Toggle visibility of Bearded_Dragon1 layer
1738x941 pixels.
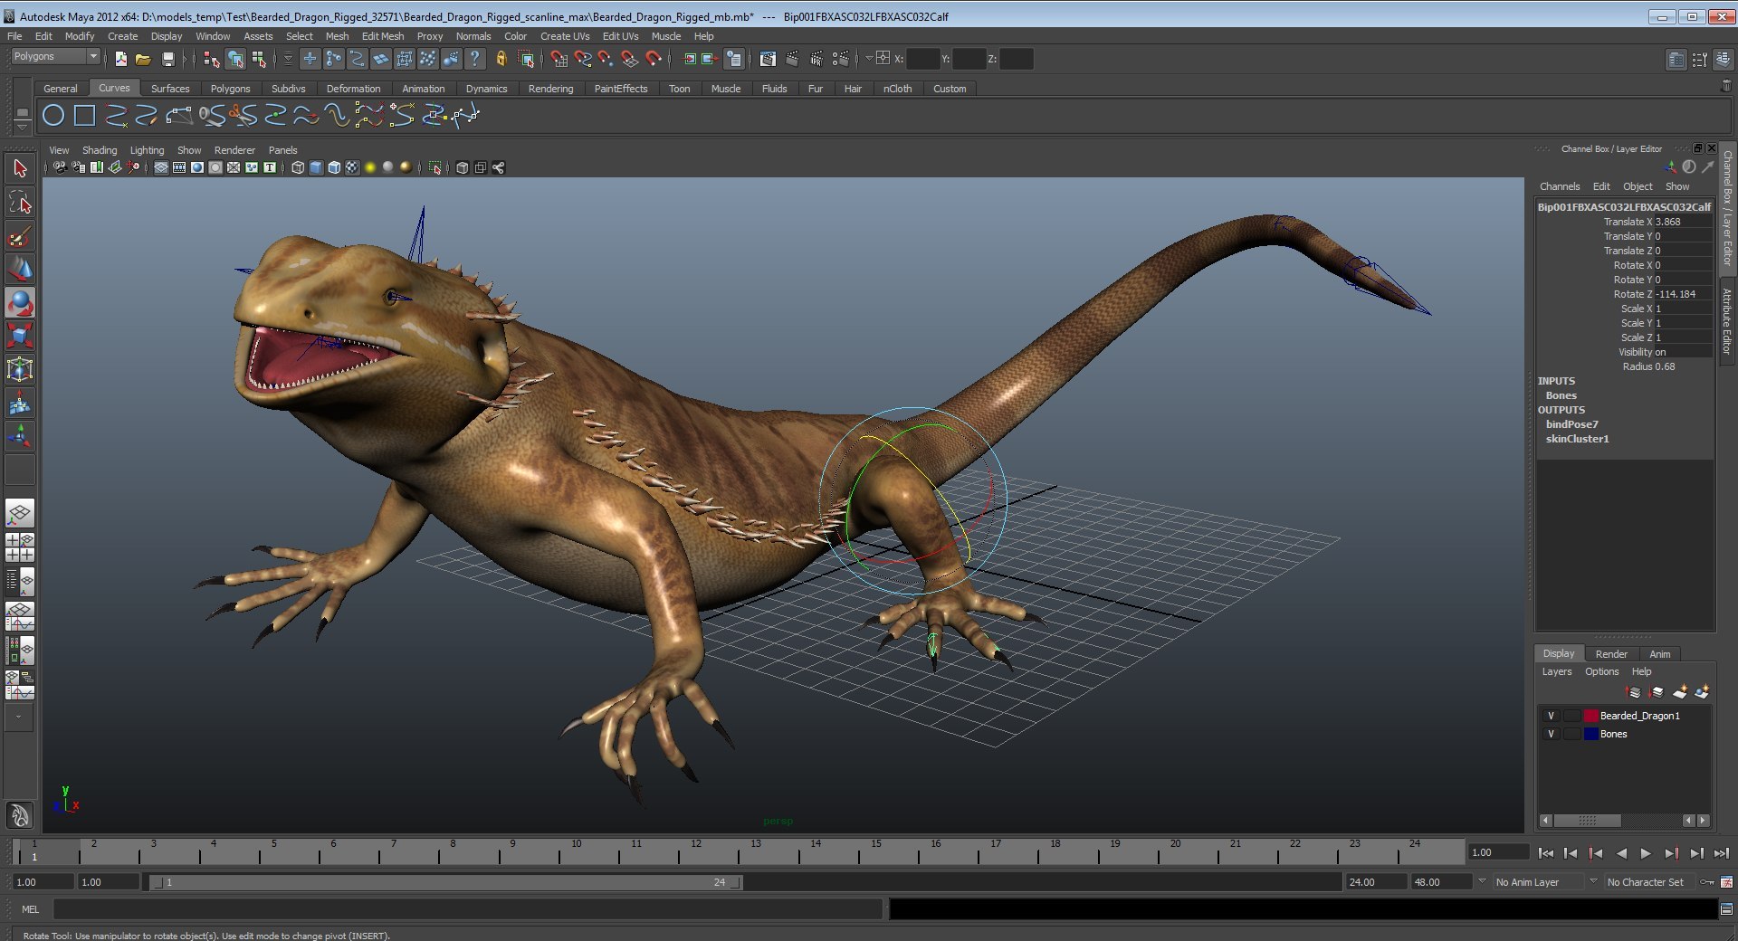1551,716
